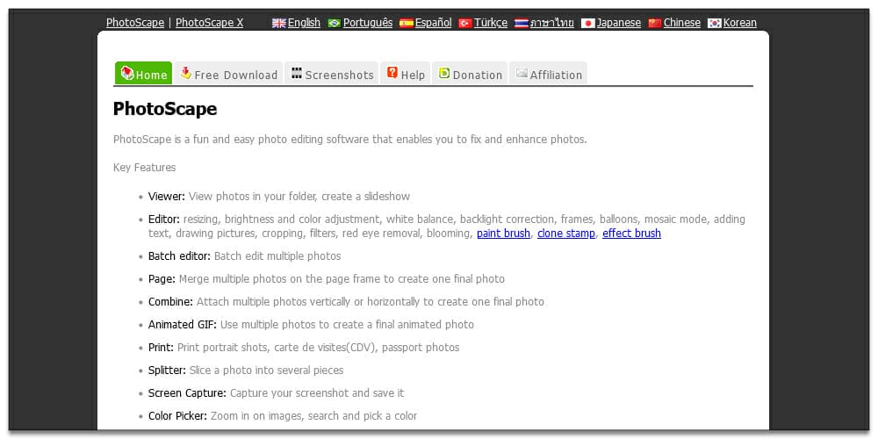Click the filmstrip icon on Screenshots tab
This screenshot has width=878, height=439.
pos(297,73)
